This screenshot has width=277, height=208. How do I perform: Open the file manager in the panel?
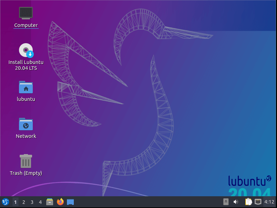click(x=50, y=202)
